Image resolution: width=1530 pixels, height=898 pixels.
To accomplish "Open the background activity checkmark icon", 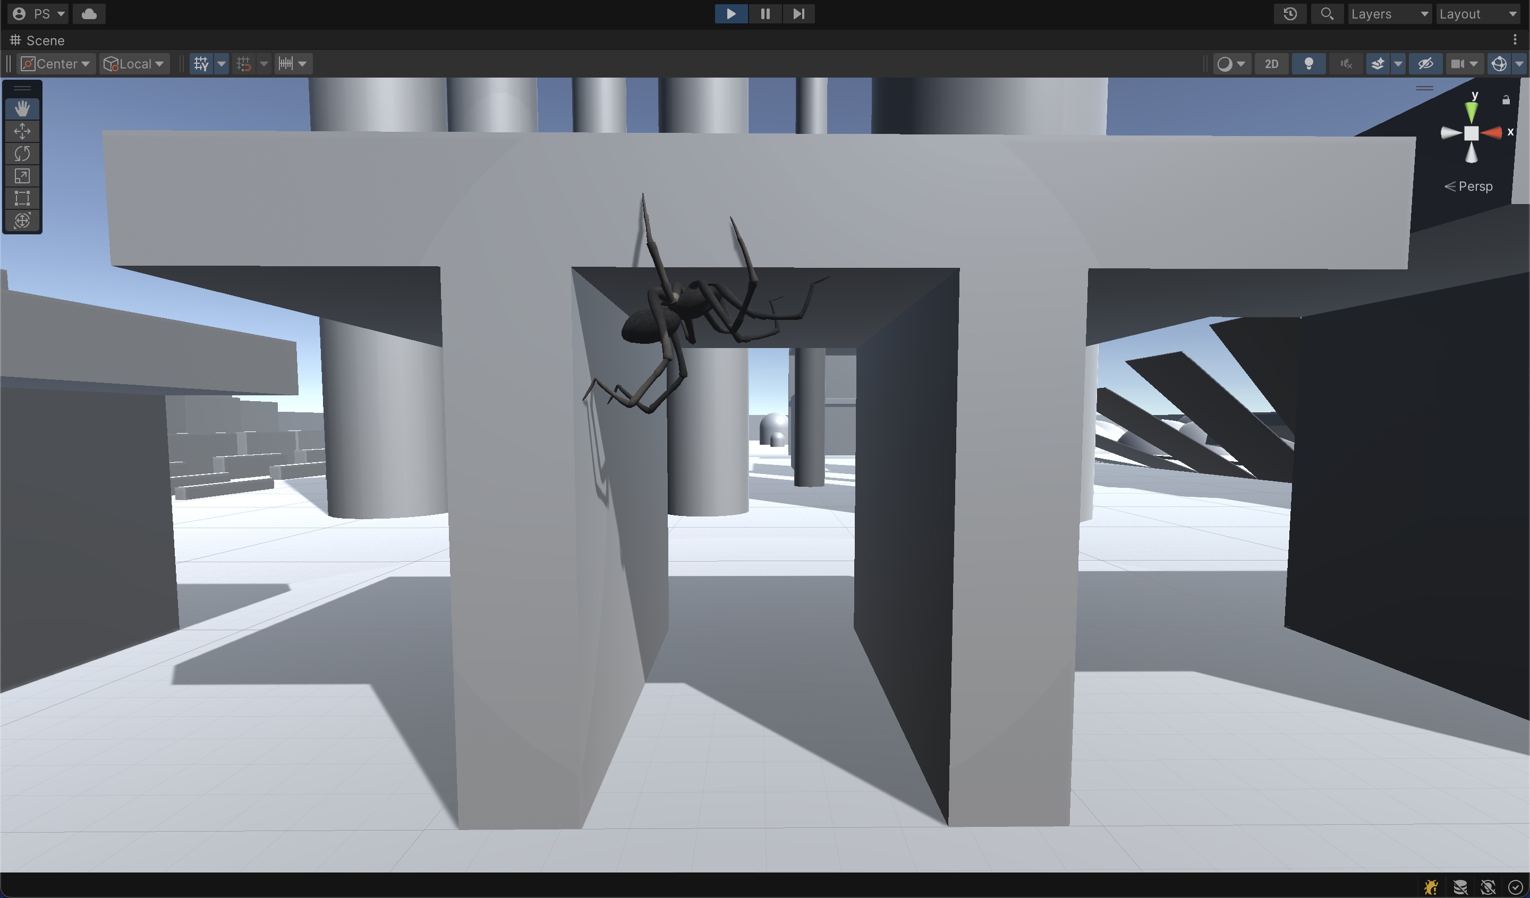I will point(1516,887).
